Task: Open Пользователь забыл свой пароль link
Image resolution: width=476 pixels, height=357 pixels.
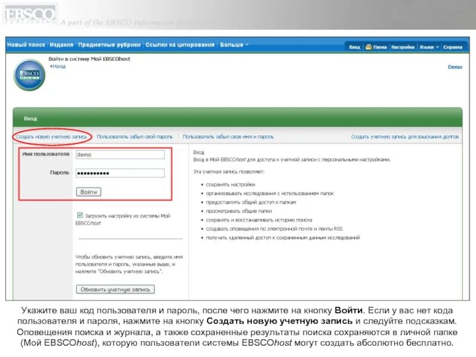Action: 134,137
